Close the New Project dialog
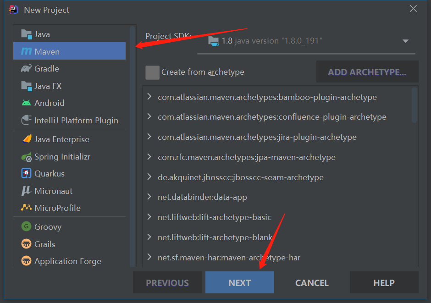 (413, 9)
